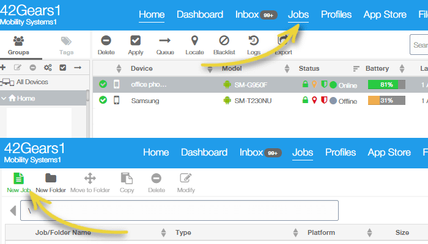The image size is (428, 244).
Task: Open Home in upper navigation bar
Action: pyautogui.click(x=152, y=15)
